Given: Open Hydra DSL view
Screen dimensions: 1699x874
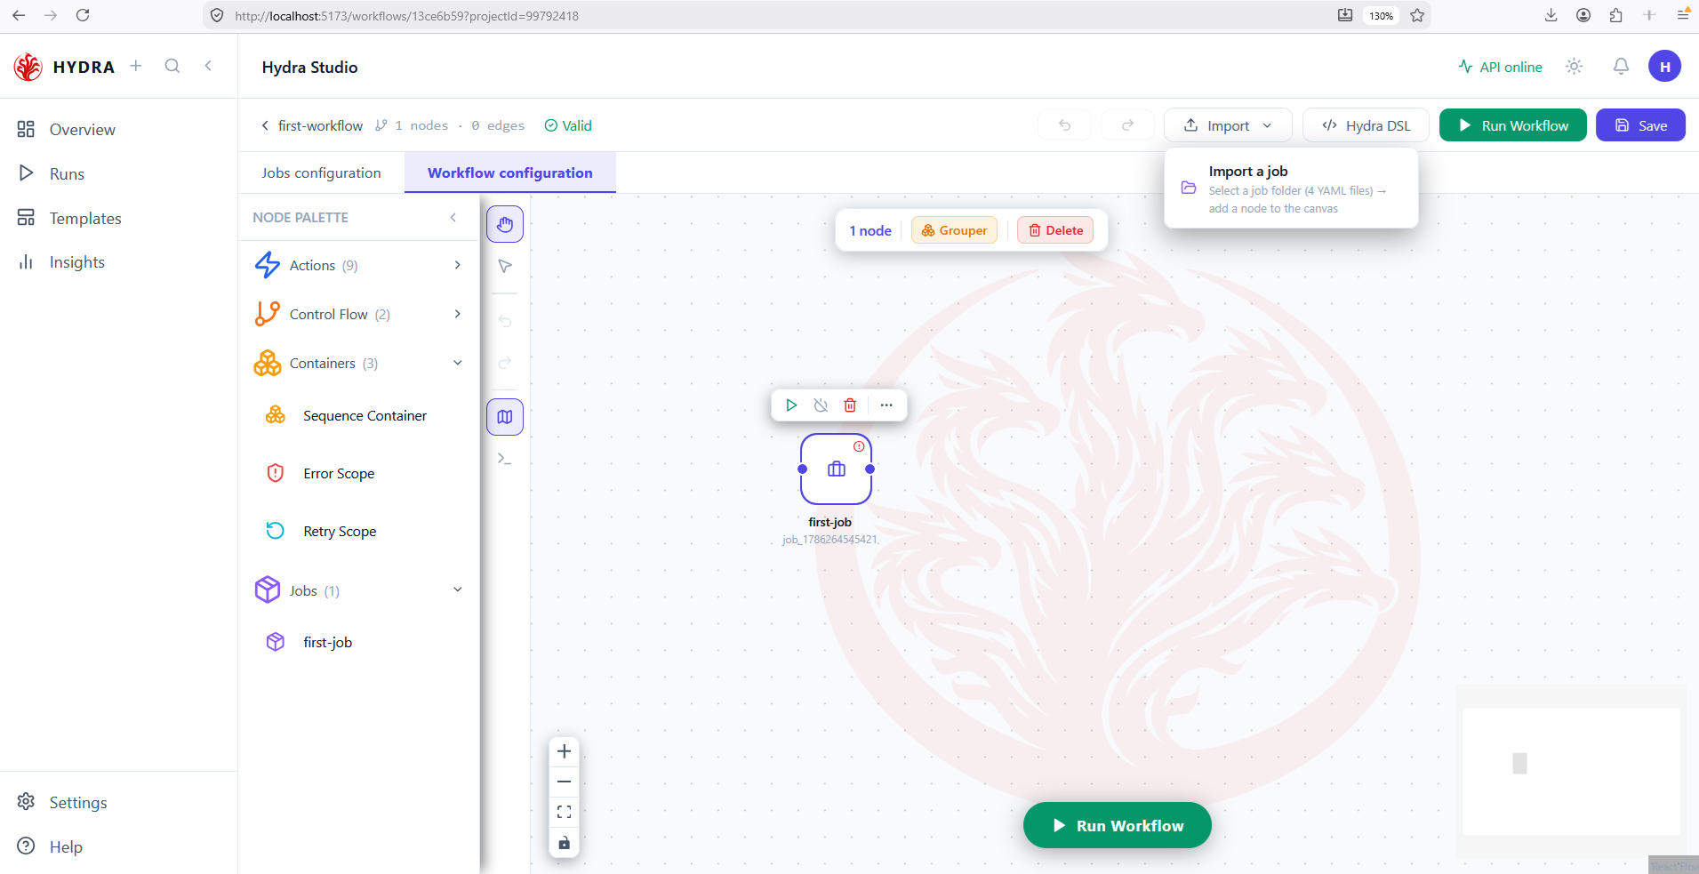Looking at the screenshot, I should click(1366, 125).
